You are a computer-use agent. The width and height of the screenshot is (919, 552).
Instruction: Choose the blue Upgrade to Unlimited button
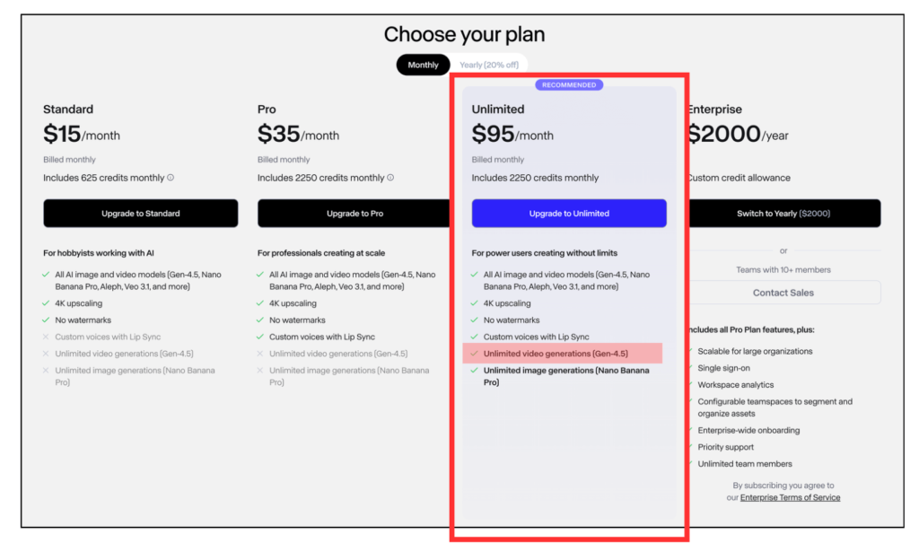[x=569, y=214]
